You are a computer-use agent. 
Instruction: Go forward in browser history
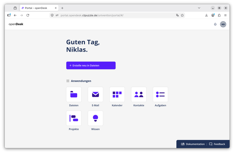21,15
